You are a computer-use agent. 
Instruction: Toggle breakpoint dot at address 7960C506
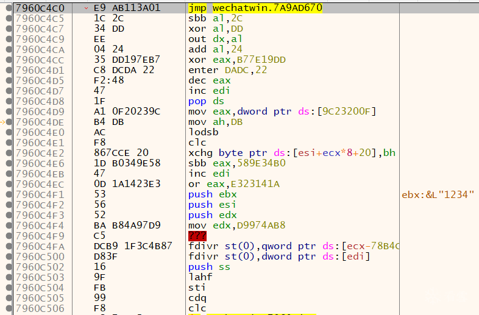[x=9, y=308]
